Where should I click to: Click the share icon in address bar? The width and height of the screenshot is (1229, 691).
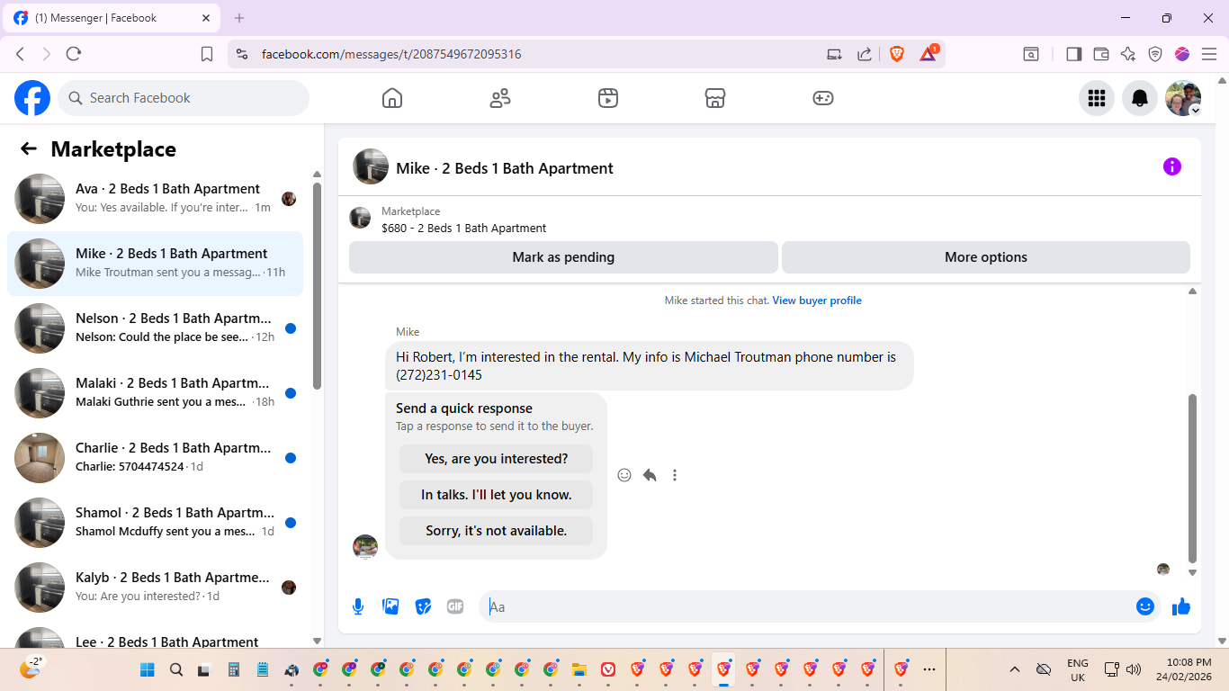point(865,54)
